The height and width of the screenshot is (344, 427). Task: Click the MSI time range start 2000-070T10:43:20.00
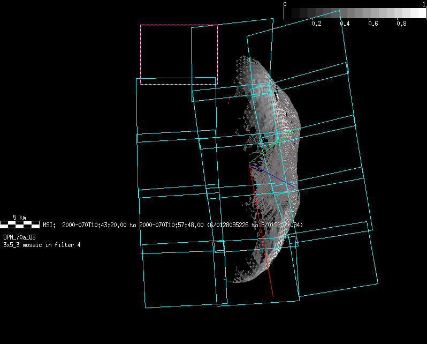[x=95, y=225]
